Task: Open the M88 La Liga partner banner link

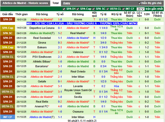Action: coord(82,23)
